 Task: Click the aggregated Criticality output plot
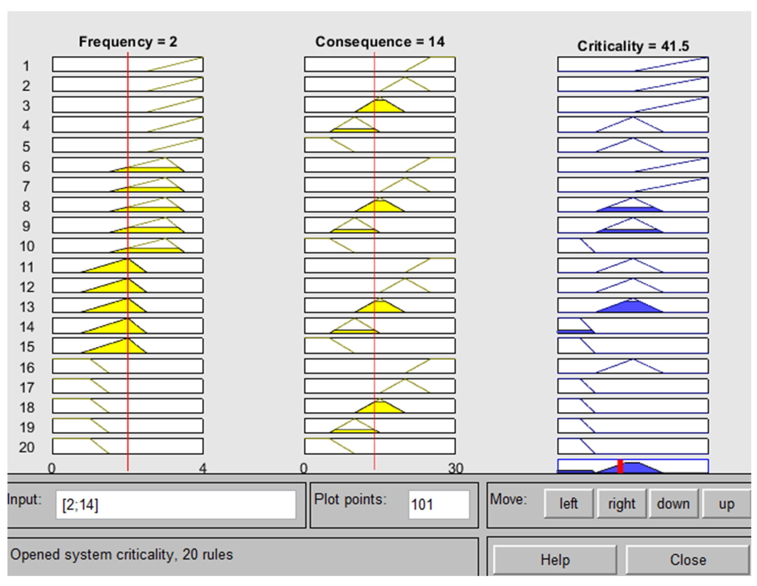pyautogui.click(x=633, y=466)
